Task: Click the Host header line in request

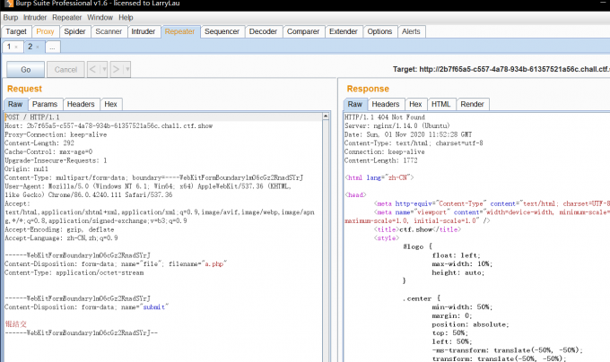Action: point(109,125)
